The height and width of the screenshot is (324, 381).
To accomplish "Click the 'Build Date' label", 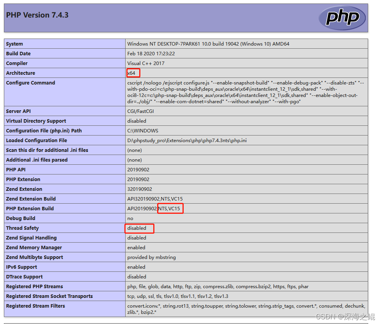I will (x=18, y=54).
